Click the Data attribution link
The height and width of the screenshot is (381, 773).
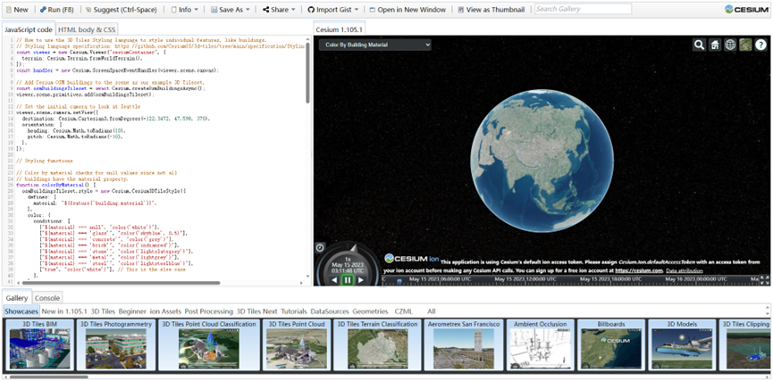tap(685, 270)
